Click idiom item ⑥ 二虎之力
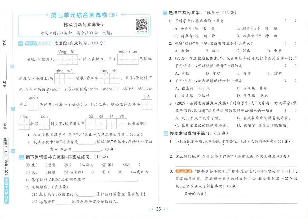 125,172
